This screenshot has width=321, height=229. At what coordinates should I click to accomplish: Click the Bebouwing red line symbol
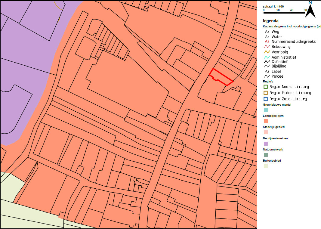267,47
